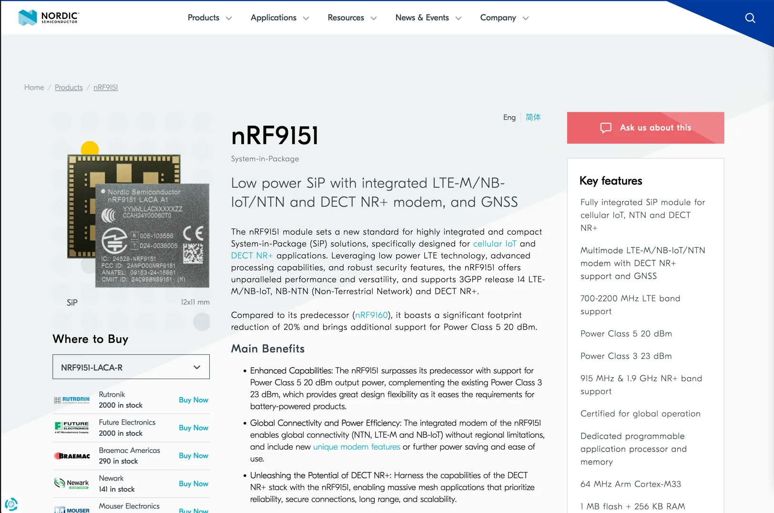Open the search magnifier icon
Image resolution: width=774 pixels, height=513 pixels.
click(750, 18)
